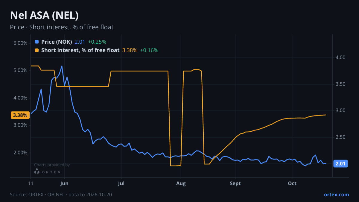This screenshot has height=202, width=359.
Task: Click the 5.00% left axis label
Action: tap(21, 71)
